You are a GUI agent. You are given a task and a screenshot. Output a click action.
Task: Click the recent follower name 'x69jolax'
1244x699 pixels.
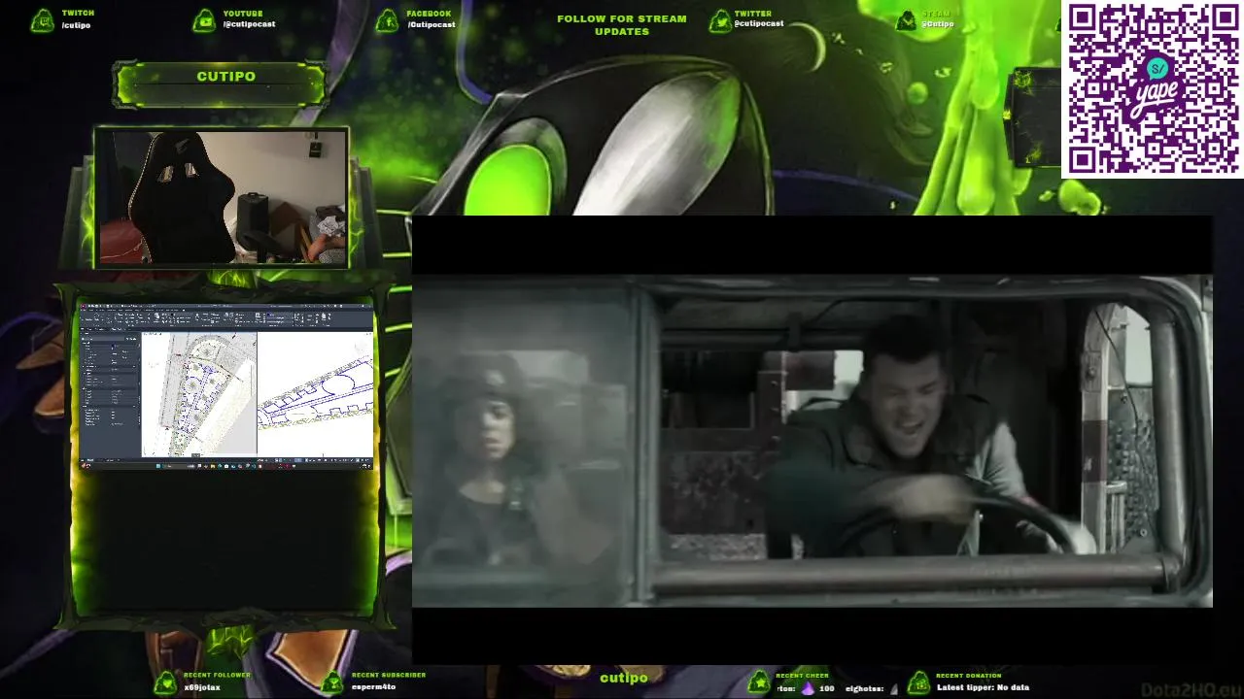(202, 688)
